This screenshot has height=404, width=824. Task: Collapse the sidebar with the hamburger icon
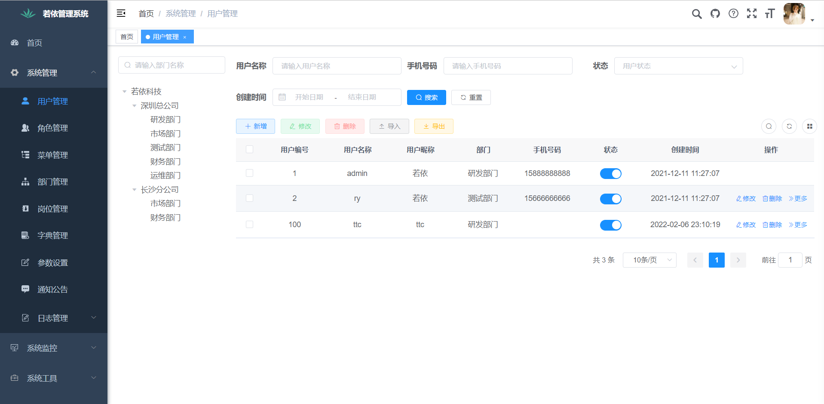121,13
